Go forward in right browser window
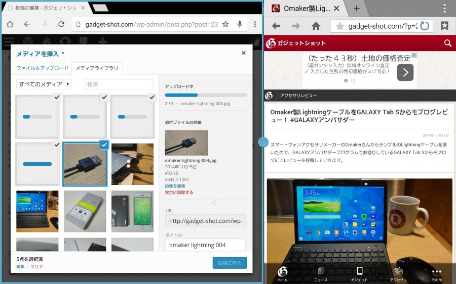The height and width of the screenshot is (284, 456). point(296,26)
